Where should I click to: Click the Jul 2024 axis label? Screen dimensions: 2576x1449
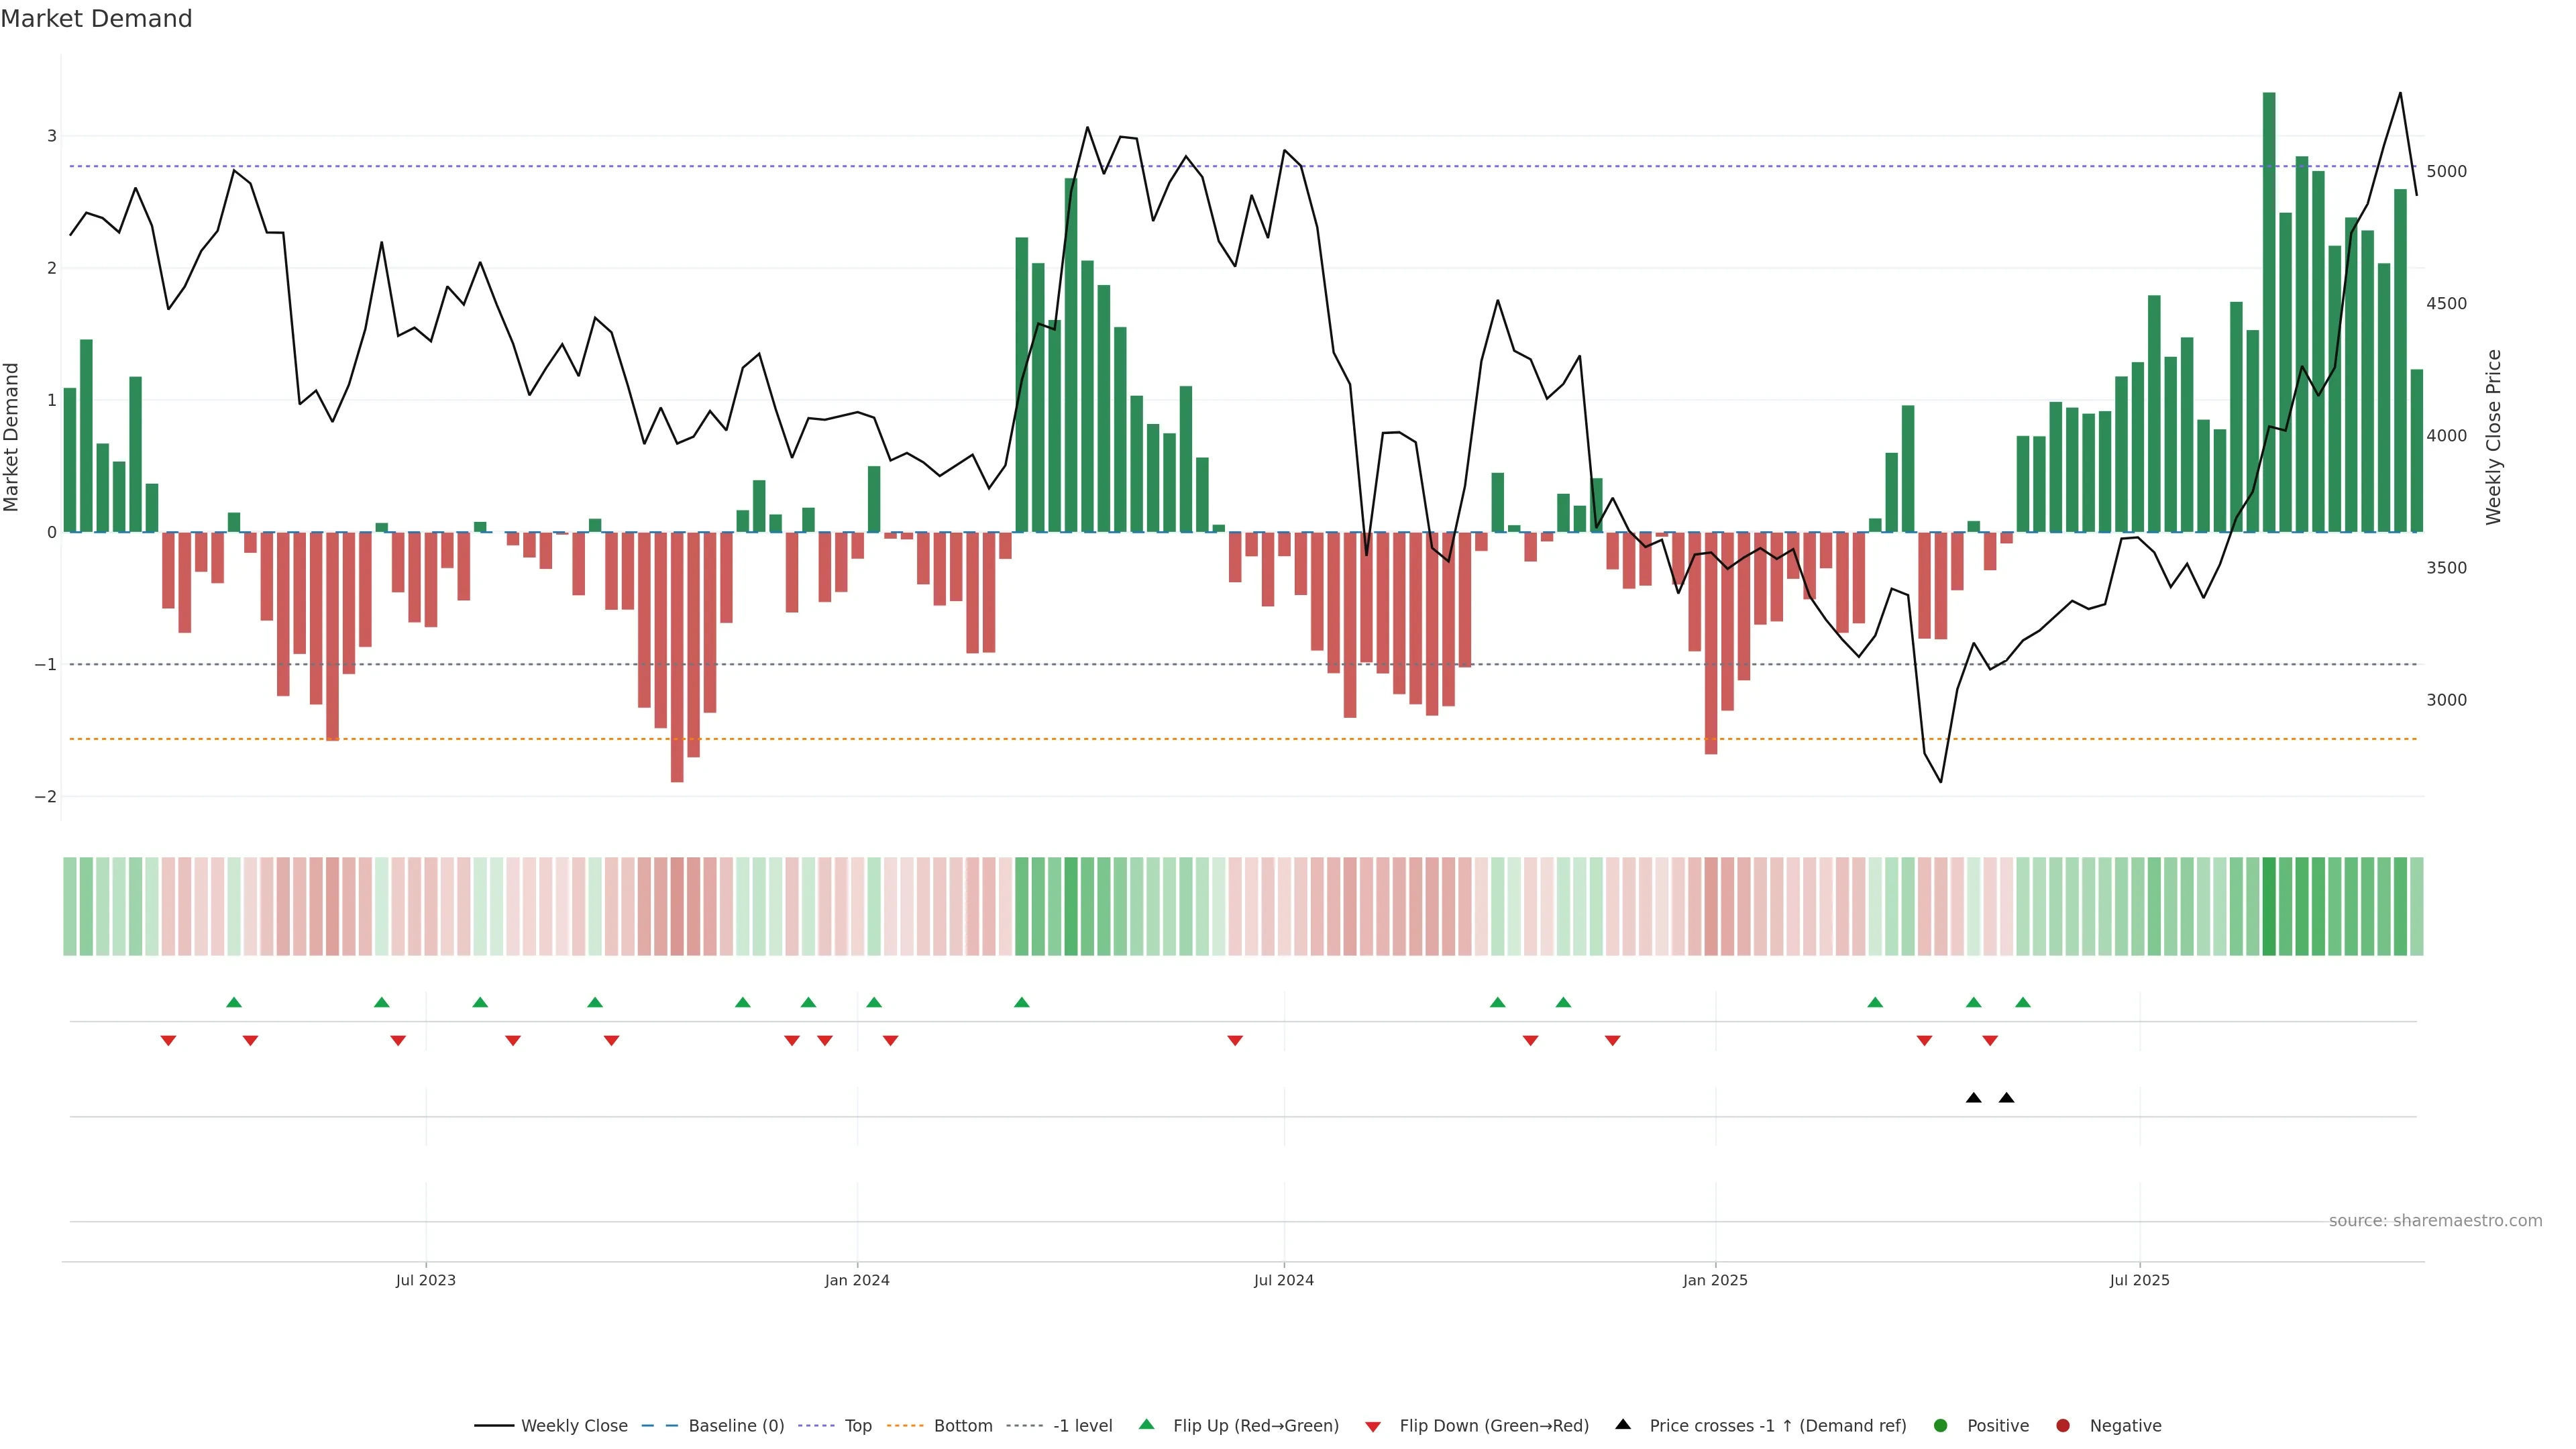click(x=1283, y=1280)
